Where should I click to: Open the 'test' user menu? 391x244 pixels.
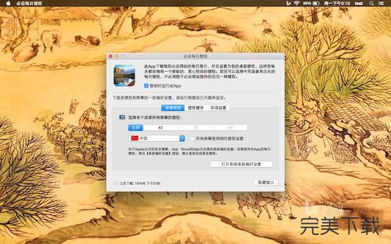tap(359, 3)
